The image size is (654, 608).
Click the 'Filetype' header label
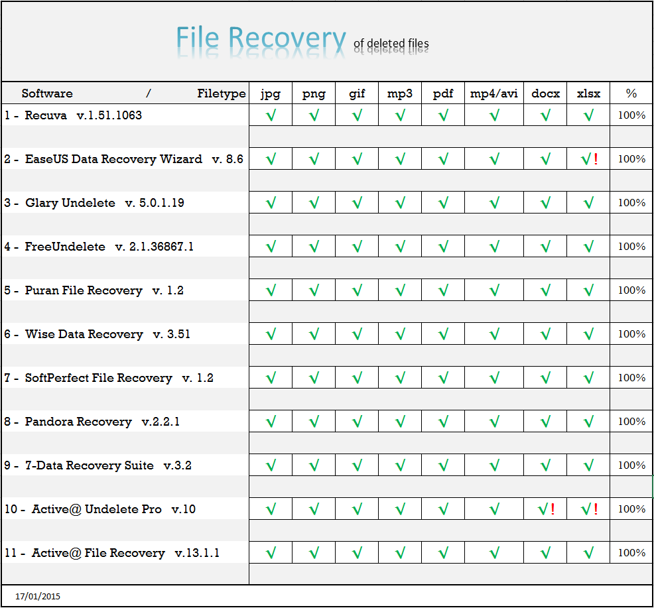tap(222, 94)
